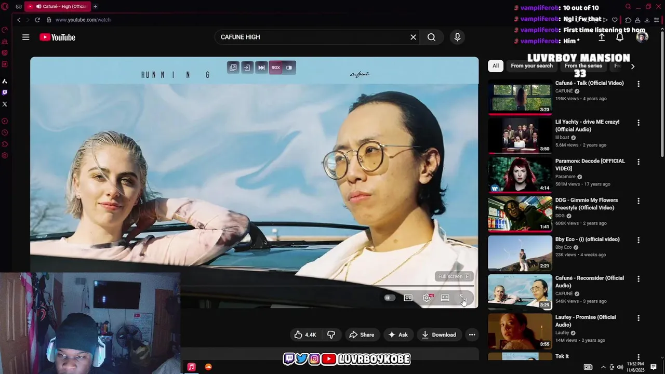This screenshot has width=665, height=374.
Task: Open a new browser tab
Action: pos(95,6)
